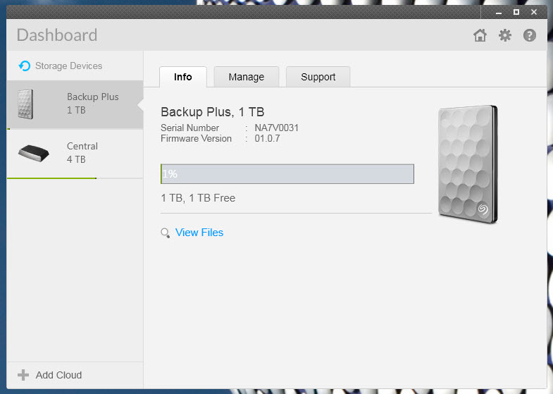Switch to the Support tab
This screenshot has width=553, height=394.
[x=318, y=77]
